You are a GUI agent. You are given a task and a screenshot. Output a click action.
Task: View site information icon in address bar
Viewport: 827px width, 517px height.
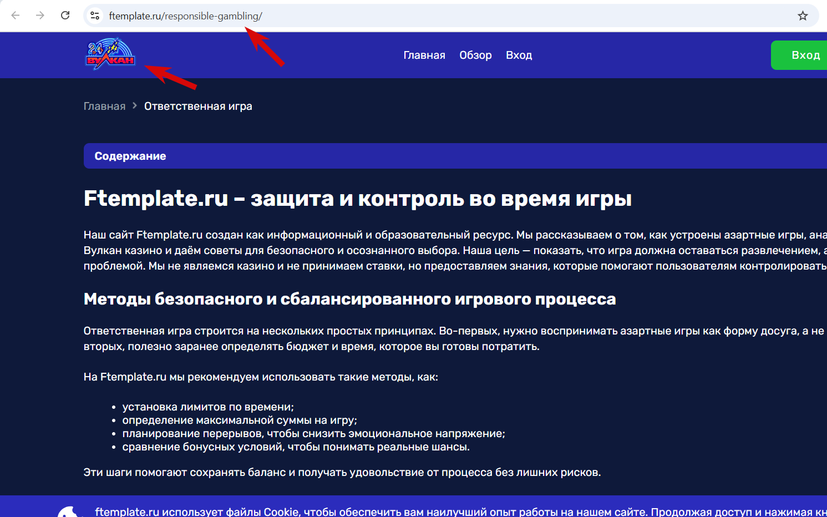pos(95,16)
